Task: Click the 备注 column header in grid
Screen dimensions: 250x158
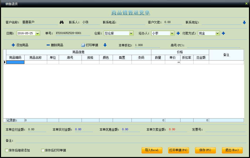Action: point(226,55)
